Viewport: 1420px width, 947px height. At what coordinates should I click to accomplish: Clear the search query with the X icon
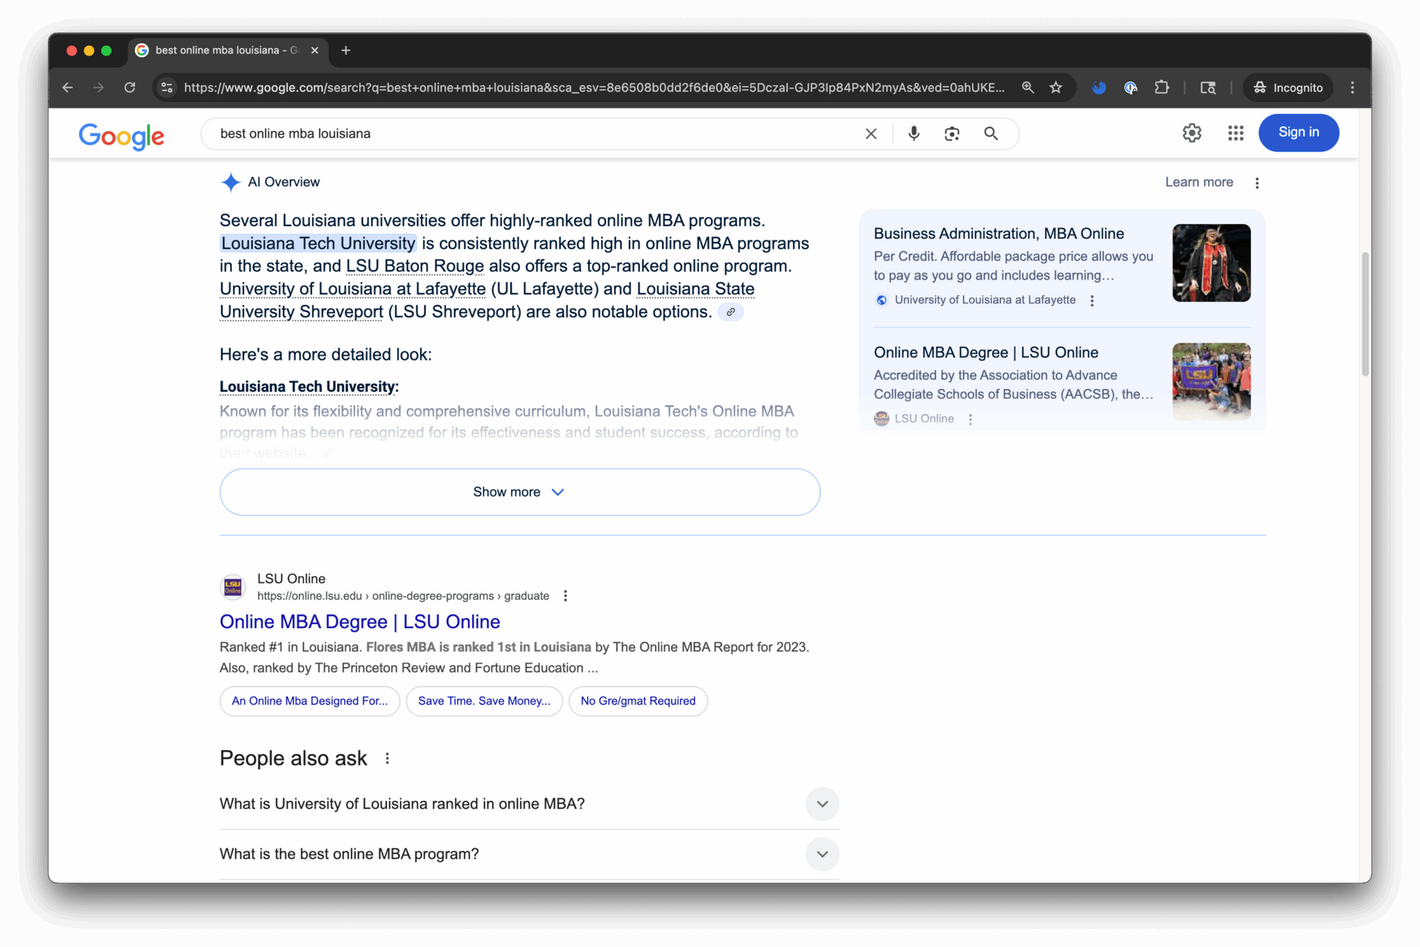870,134
